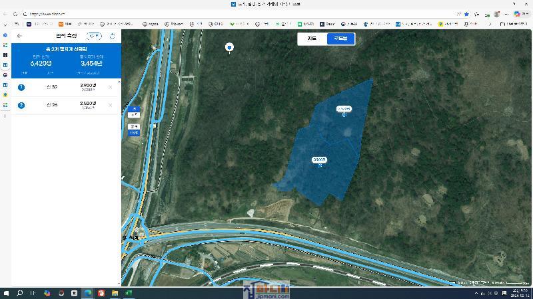
Task: Click the browser back button
Action: point(7,13)
